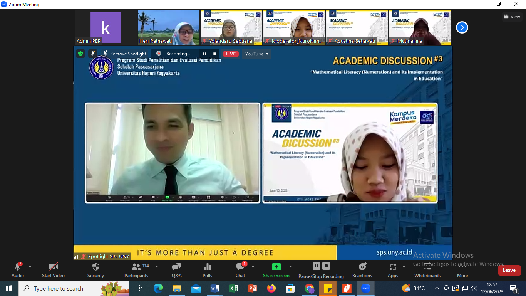Open Firefox from the taskbar
The width and height of the screenshot is (526, 296).
point(271,288)
